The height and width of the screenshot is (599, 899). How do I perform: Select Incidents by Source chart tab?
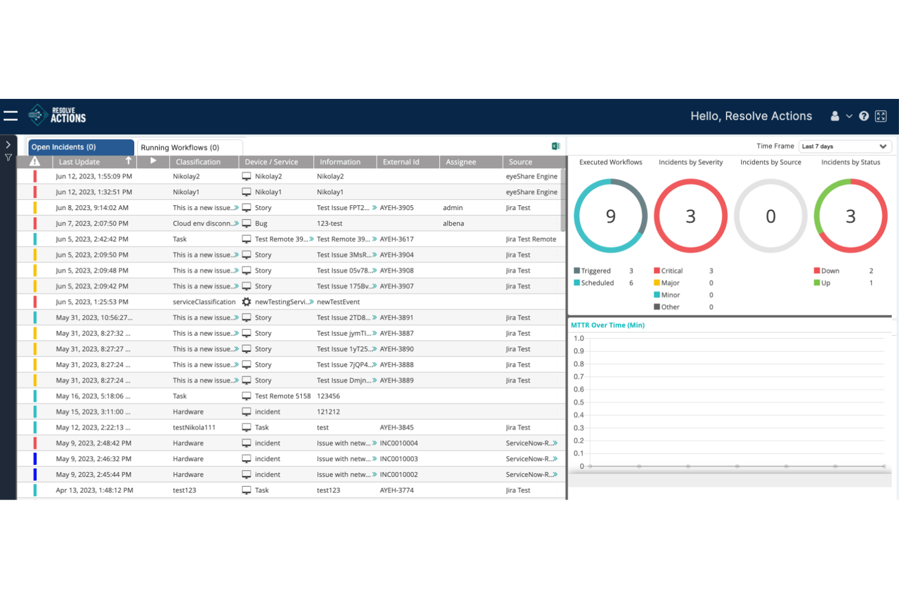[x=771, y=162]
